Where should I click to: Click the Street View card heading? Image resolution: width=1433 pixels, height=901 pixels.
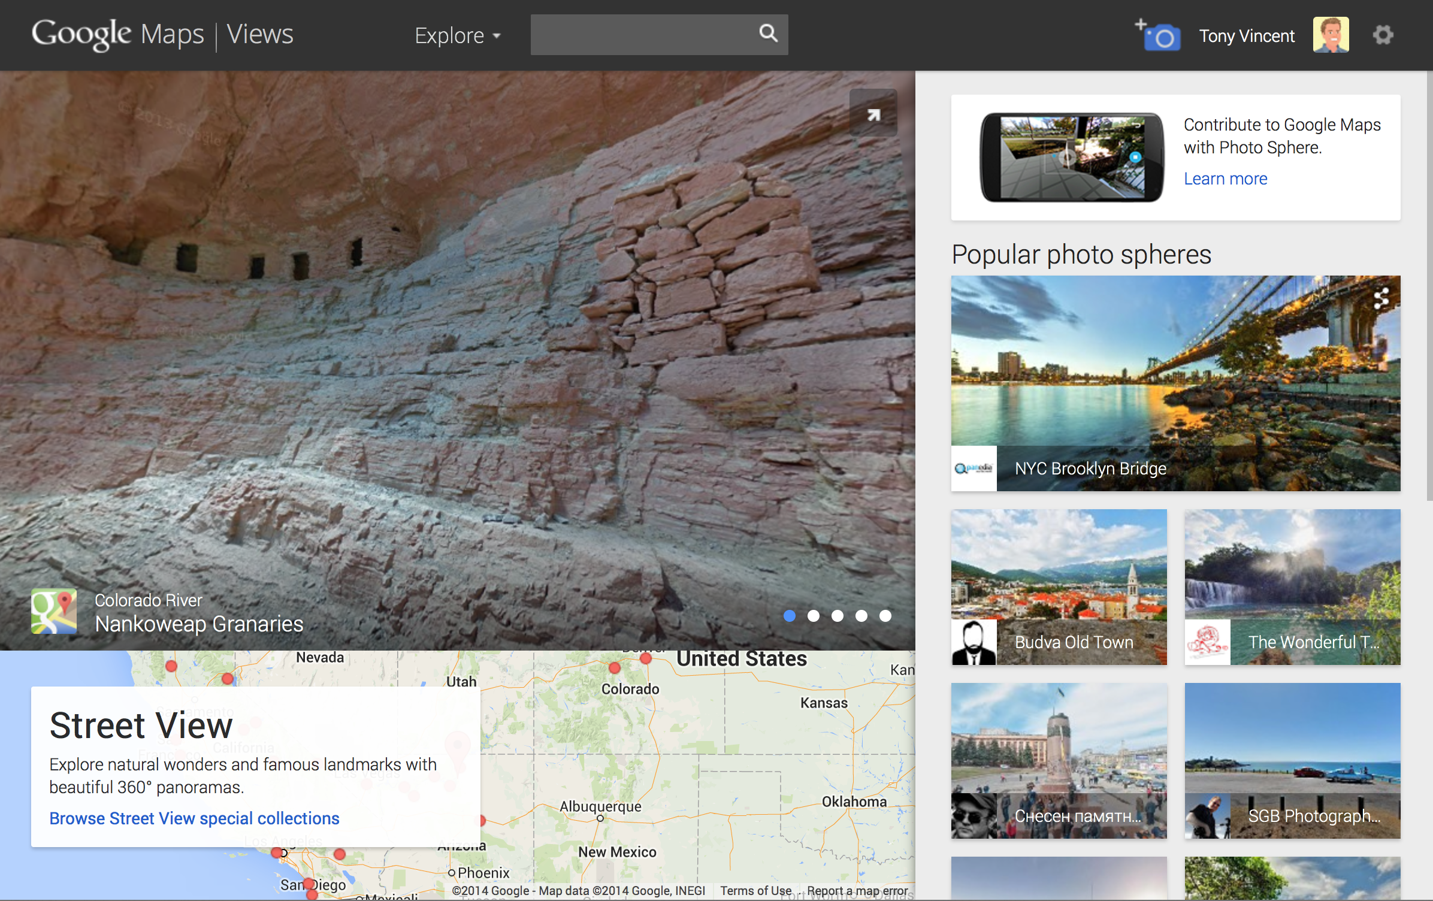click(141, 725)
